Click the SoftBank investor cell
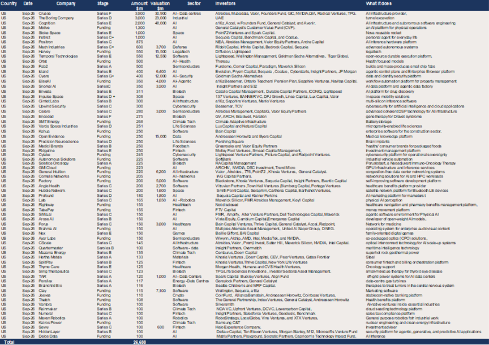The image size is (489, 345). (x=224, y=159)
